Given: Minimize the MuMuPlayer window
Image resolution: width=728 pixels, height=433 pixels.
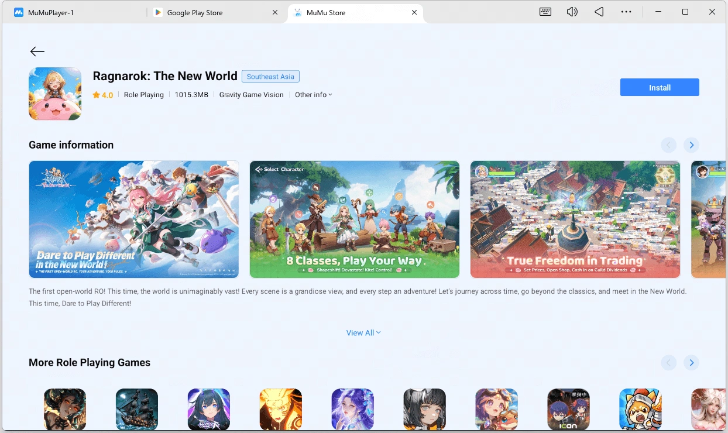Looking at the screenshot, I should point(658,12).
